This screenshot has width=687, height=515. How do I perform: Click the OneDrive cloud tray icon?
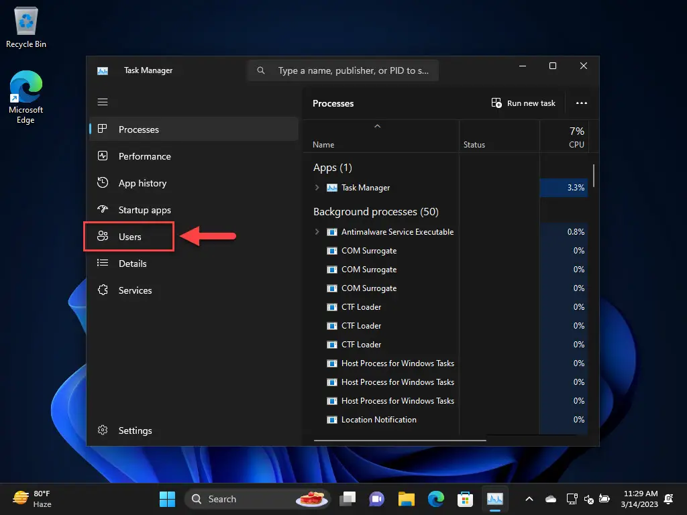(x=551, y=499)
